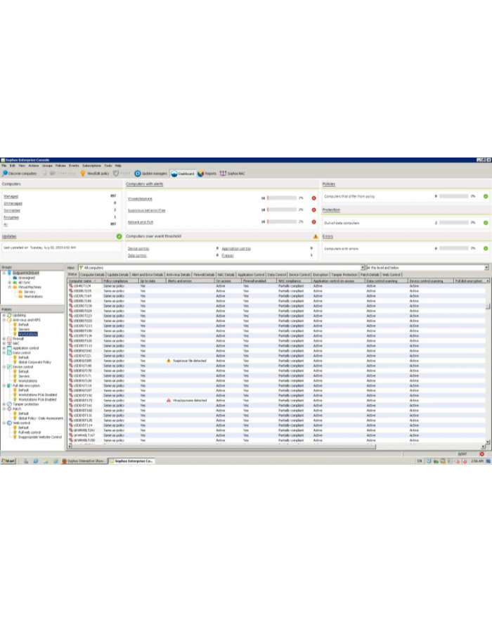This screenshot has width=492, height=623.
Task: Switch to the Web Control tab
Action: (391, 275)
